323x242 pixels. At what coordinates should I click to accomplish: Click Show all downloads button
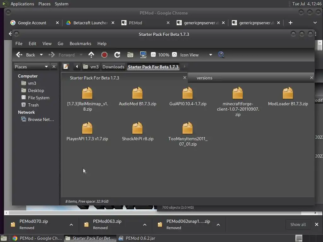click(298, 224)
